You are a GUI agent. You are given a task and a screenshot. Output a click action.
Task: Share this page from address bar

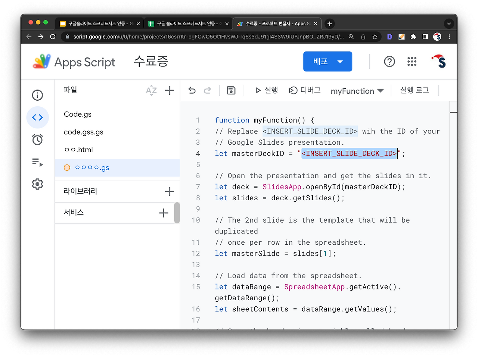363,37
